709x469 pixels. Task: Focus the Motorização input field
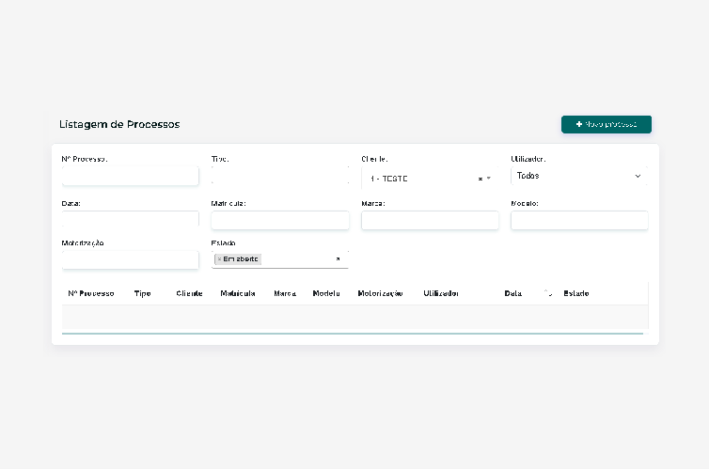130,259
